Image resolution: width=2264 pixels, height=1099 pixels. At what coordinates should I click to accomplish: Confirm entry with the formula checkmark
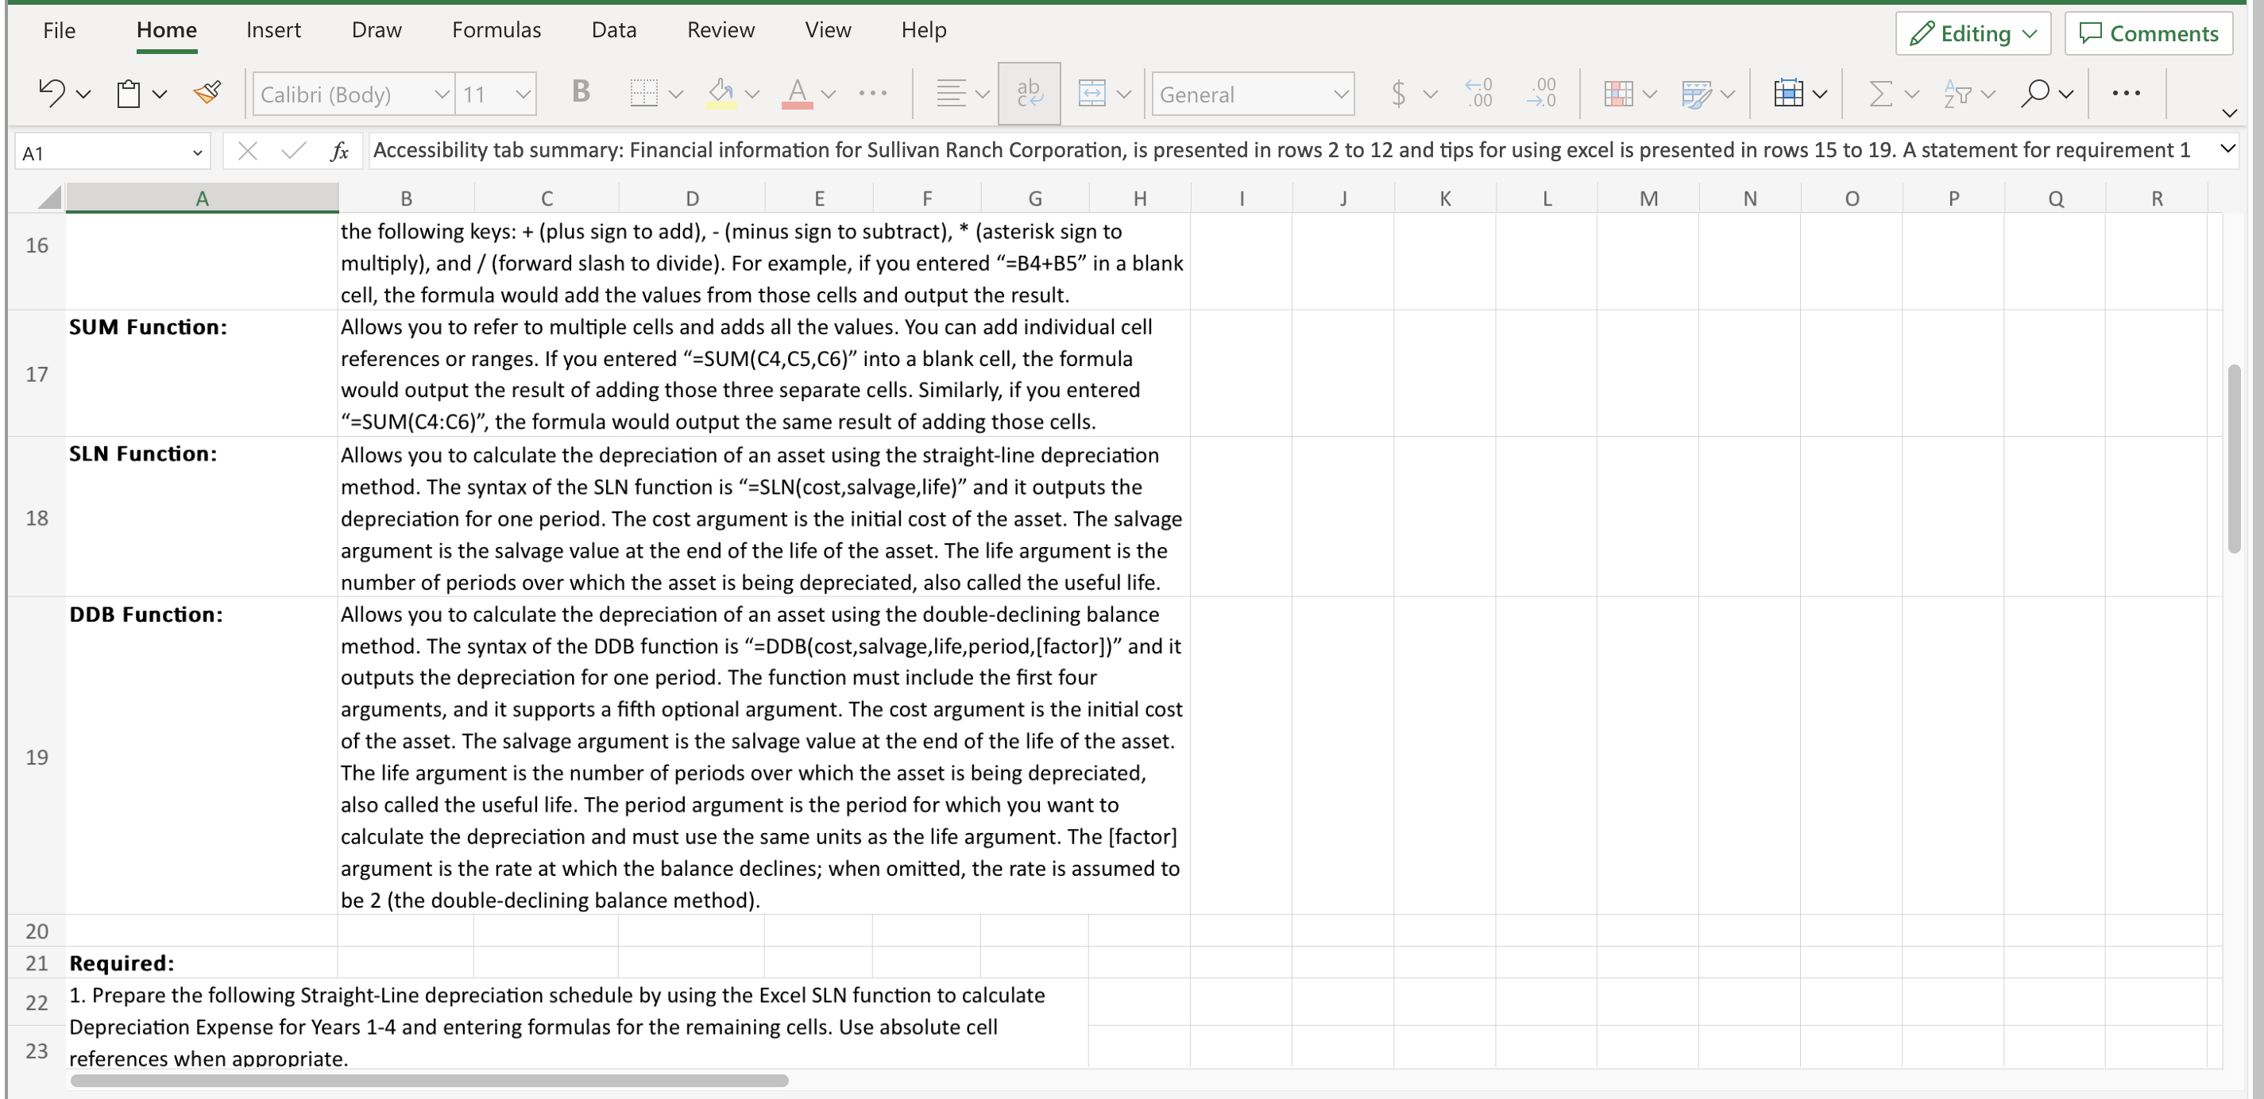click(292, 150)
